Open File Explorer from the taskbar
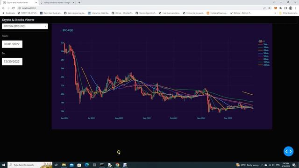The image size is (299, 168). pos(64,165)
